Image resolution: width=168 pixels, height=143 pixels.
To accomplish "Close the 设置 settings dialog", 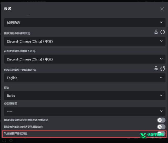I will (x=162, y=9).
